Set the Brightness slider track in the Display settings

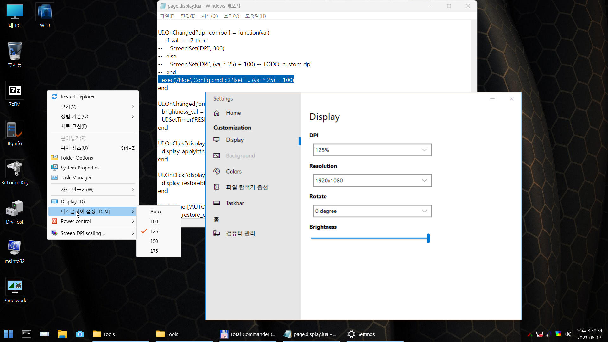point(370,238)
